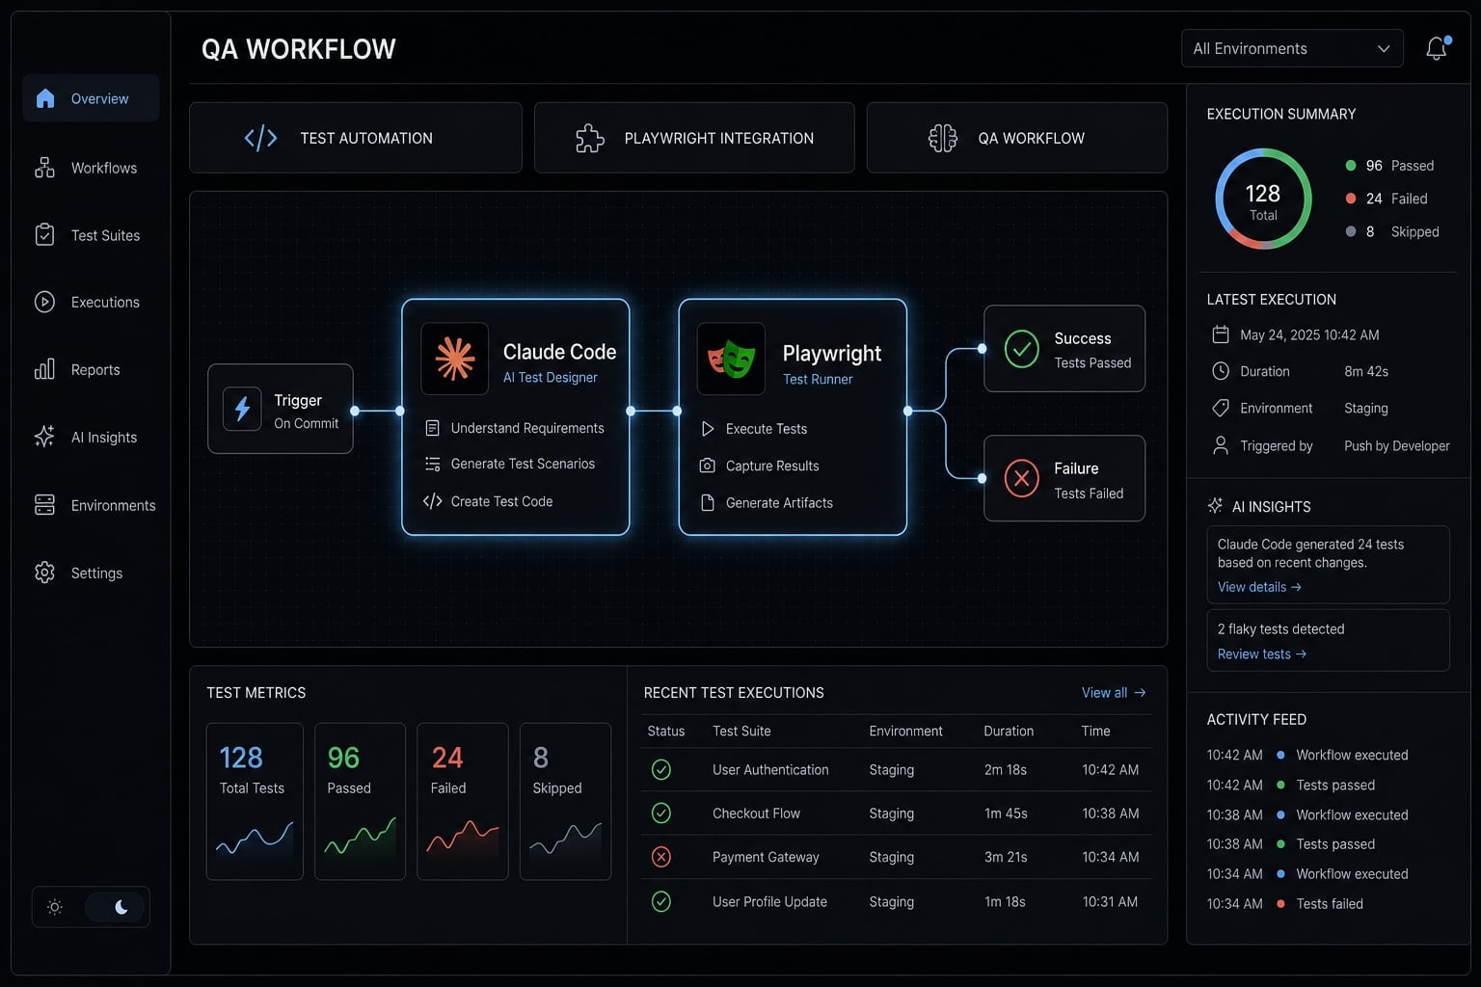Click the Overview home icon
Viewport: 1481px width, 987px height.
pos(45,98)
